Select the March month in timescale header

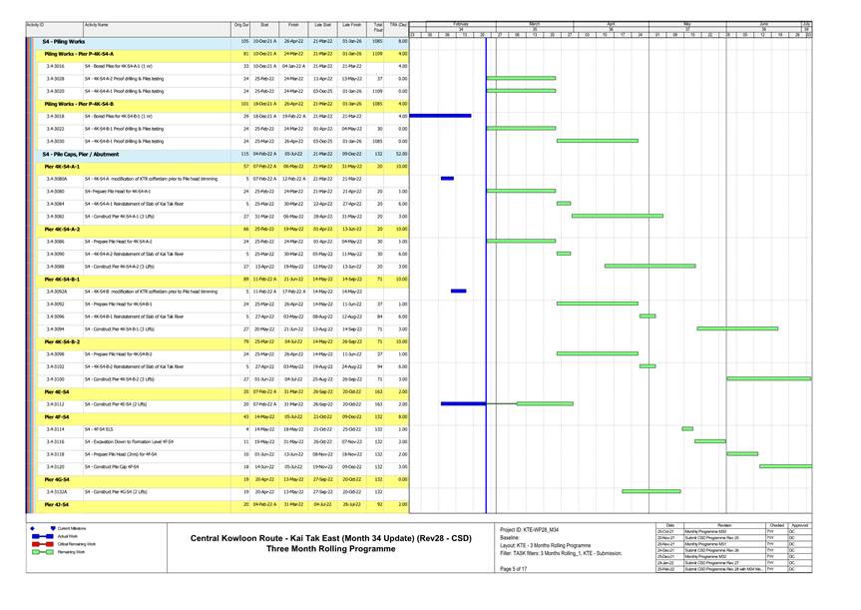click(534, 22)
